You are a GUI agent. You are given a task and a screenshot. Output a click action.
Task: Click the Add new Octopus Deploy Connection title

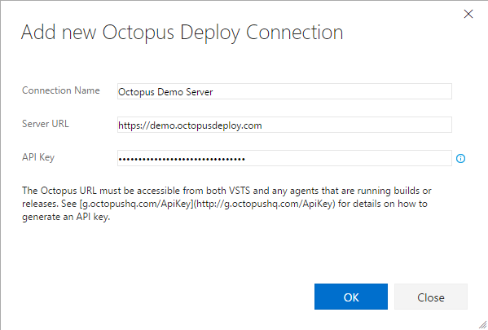point(182,33)
